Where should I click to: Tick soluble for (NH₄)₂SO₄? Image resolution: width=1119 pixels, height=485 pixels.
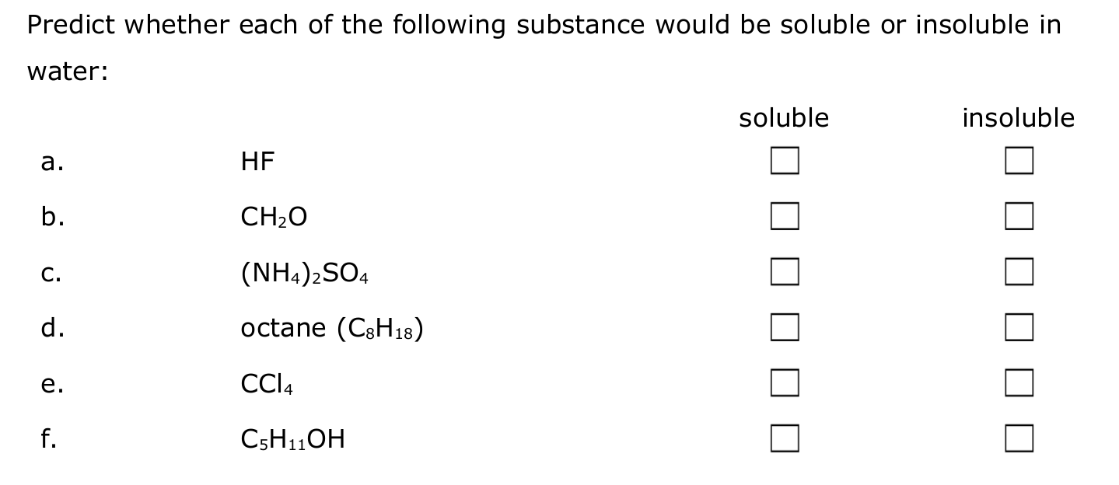pos(785,272)
